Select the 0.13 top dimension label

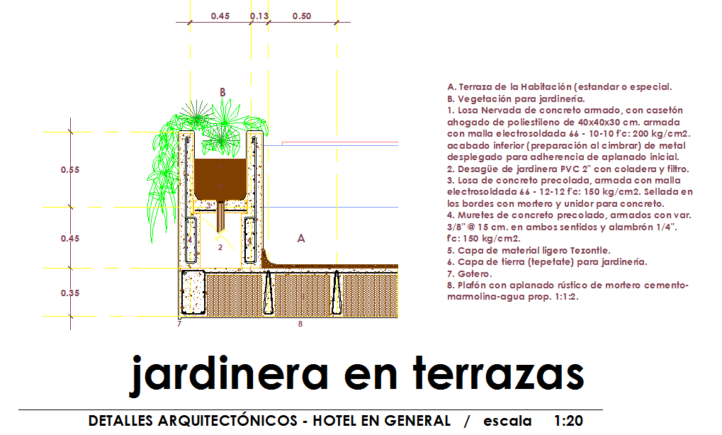[259, 16]
